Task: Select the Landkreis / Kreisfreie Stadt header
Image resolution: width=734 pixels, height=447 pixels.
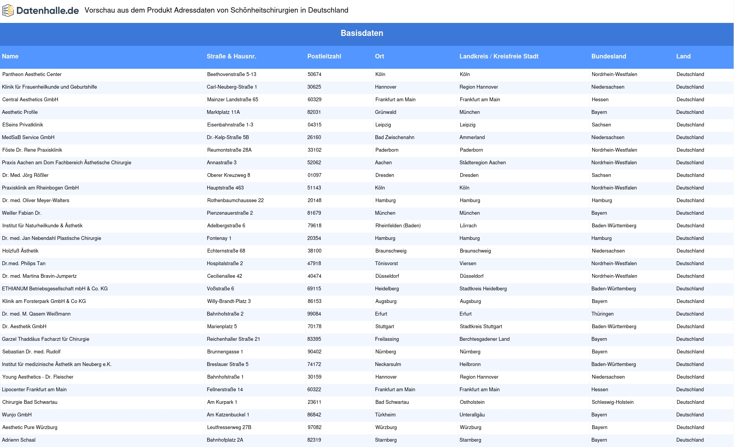Action: [499, 56]
